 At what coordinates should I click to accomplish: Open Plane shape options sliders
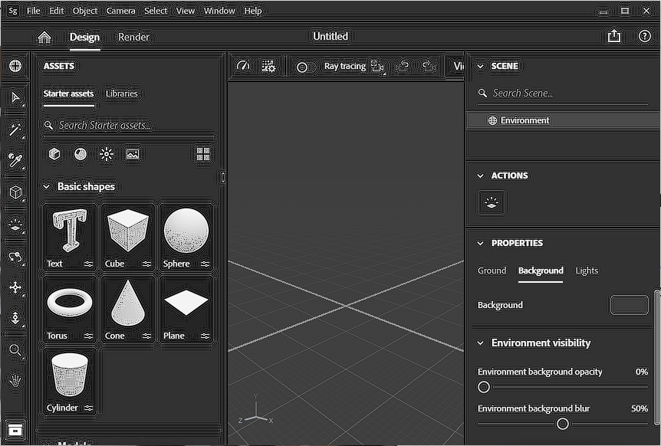[x=205, y=336]
